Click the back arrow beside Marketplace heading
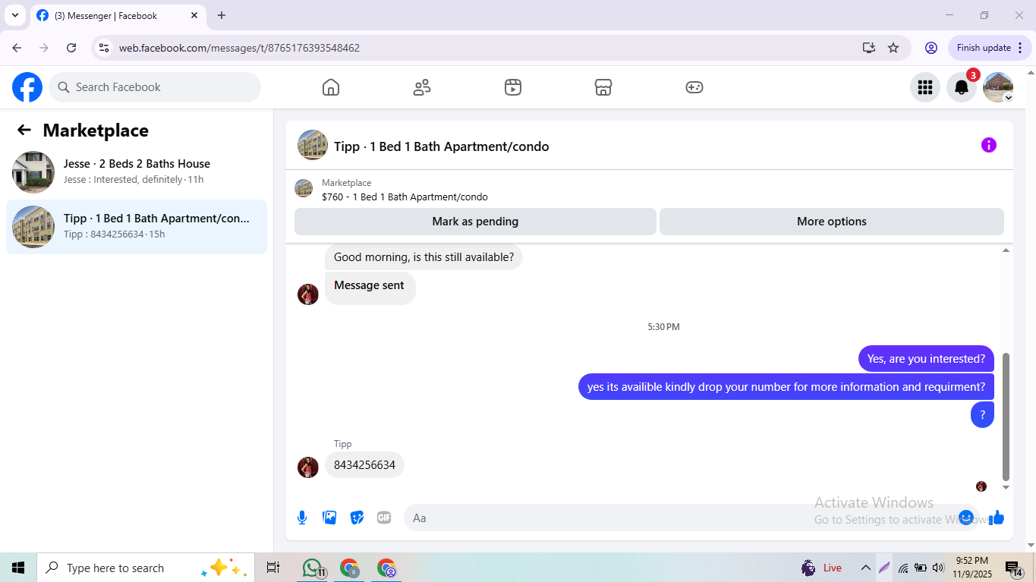Image resolution: width=1036 pixels, height=582 pixels. 24,131
